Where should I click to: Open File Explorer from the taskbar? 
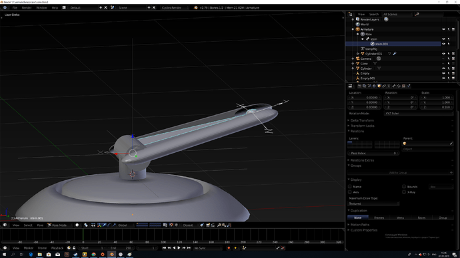point(39,255)
